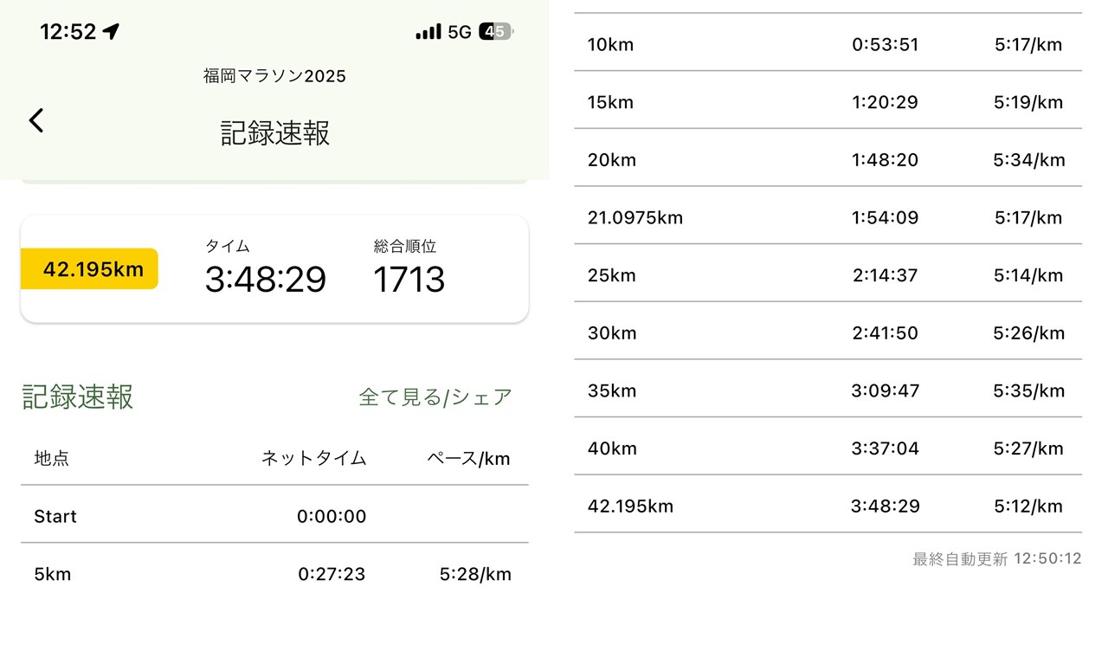Tap the back arrow icon
1108x645 pixels.
click(x=36, y=120)
